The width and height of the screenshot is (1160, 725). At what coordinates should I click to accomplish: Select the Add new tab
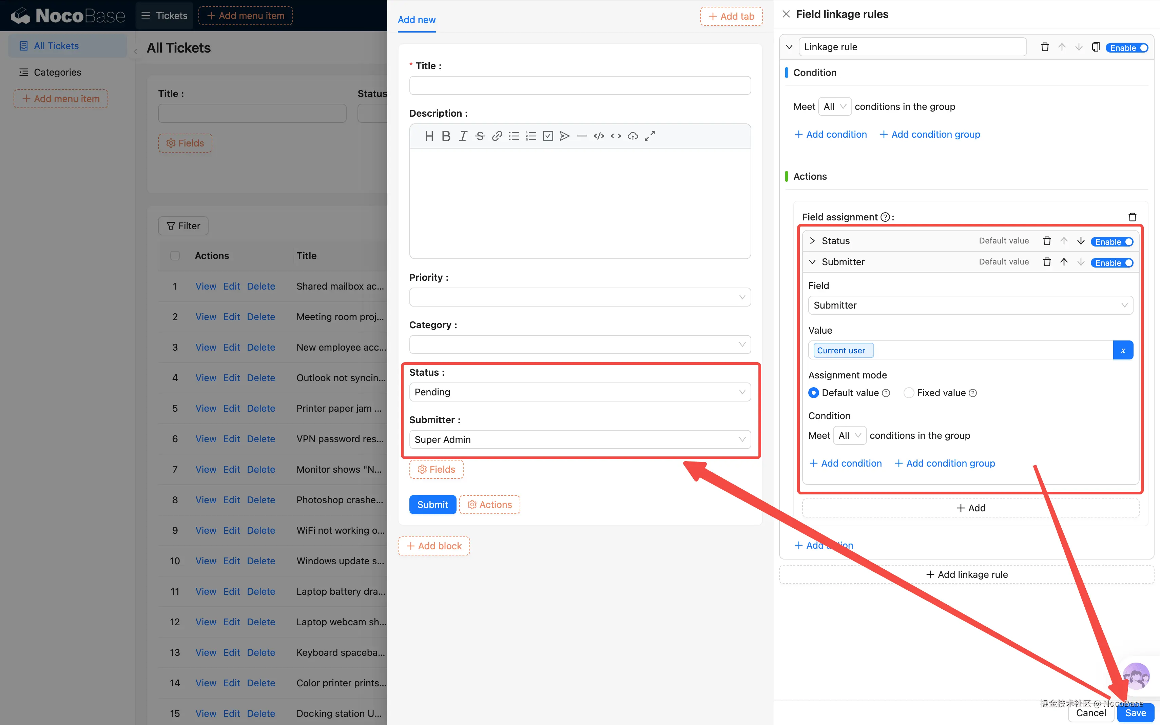click(x=416, y=20)
